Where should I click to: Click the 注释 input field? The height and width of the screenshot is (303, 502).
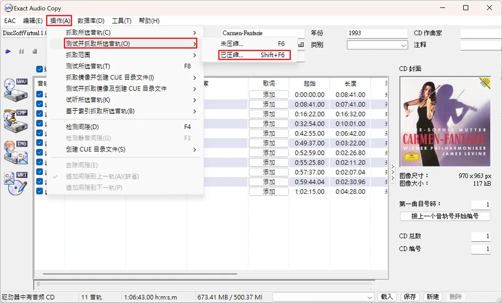point(481,45)
